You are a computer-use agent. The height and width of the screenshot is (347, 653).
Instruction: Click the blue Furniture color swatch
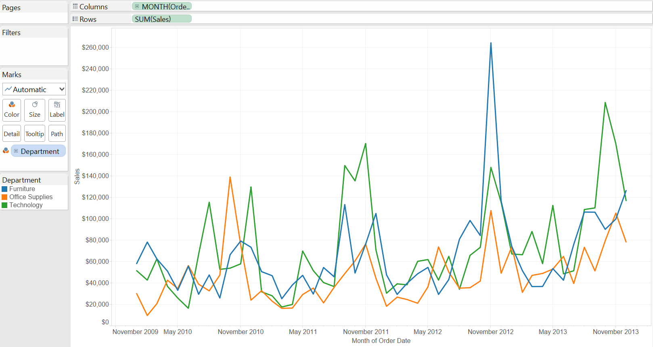coord(5,189)
